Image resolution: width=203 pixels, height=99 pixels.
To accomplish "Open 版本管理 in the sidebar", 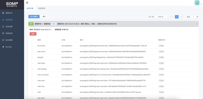I will pyautogui.click(x=12, y=40).
